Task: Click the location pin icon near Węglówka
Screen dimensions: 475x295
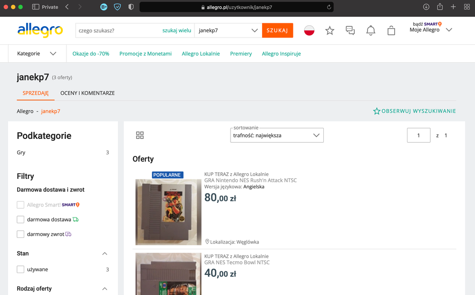Action: (x=207, y=242)
